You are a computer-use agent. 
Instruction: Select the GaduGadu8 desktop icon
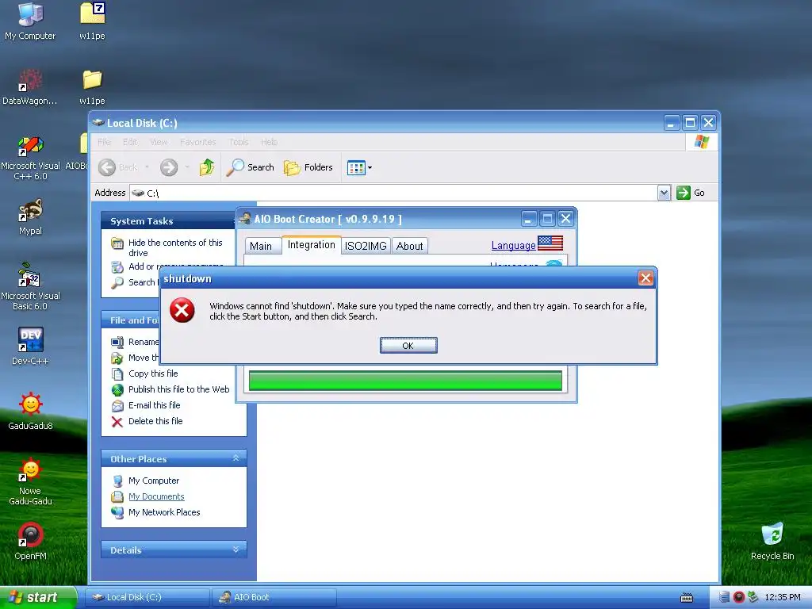[x=30, y=412]
